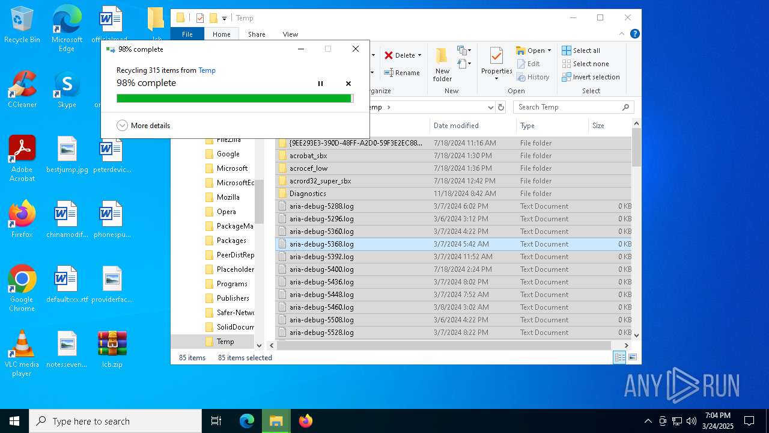Screen dimensions: 769x433
Task: Open VLC media player desktop icon
Action: coord(22,354)
